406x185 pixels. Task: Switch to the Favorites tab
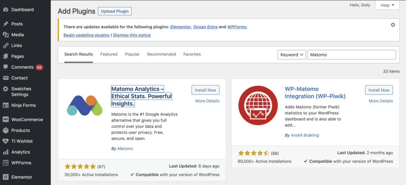pos(192,54)
